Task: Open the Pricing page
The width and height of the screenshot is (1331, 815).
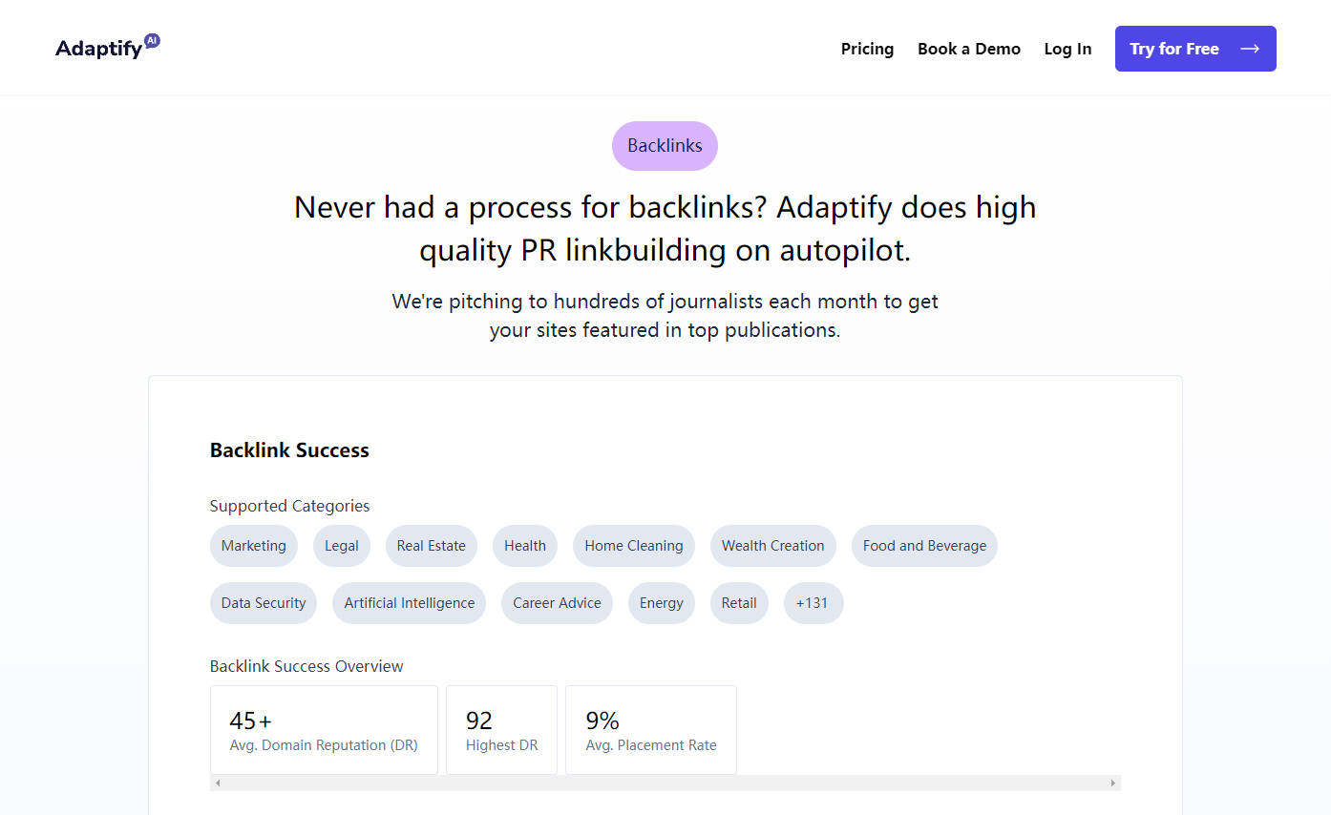Action: point(866,49)
